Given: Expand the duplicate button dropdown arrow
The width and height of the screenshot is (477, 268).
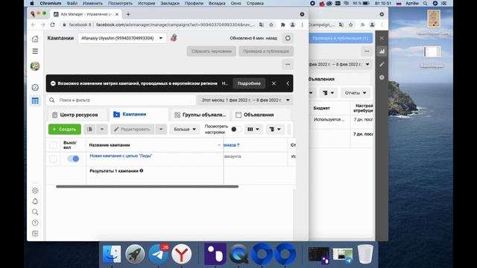Looking at the screenshot, I should click(x=102, y=129).
